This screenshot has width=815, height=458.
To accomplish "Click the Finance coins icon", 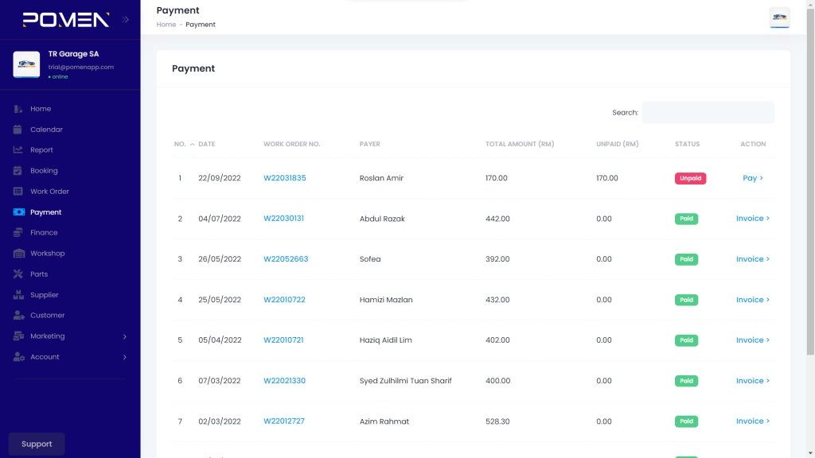I will point(18,233).
